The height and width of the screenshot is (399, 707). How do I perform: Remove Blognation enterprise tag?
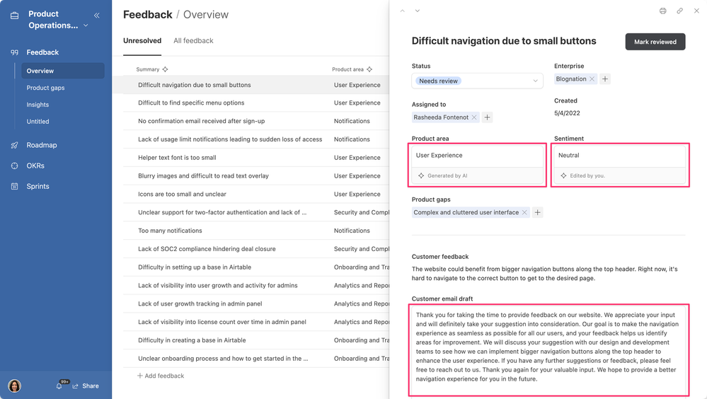coord(592,79)
